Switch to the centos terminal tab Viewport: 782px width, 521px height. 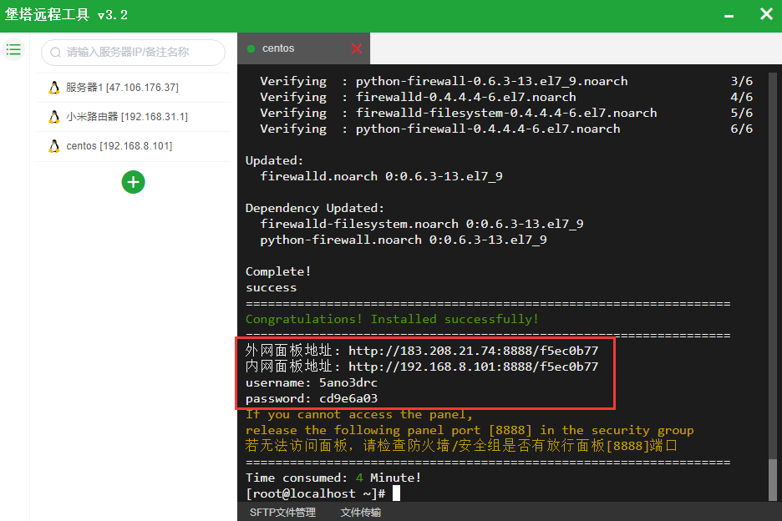[x=303, y=48]
